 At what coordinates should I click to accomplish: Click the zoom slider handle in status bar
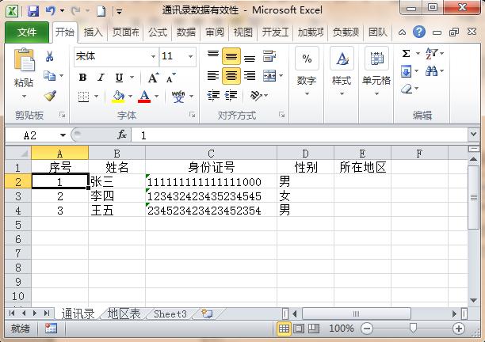click(x=413, y=329)
